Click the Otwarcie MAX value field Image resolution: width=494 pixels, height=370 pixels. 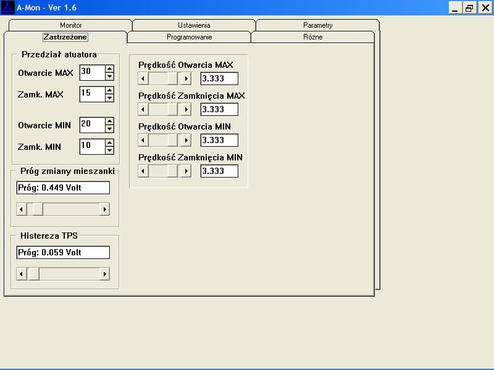tap(91, 72)
